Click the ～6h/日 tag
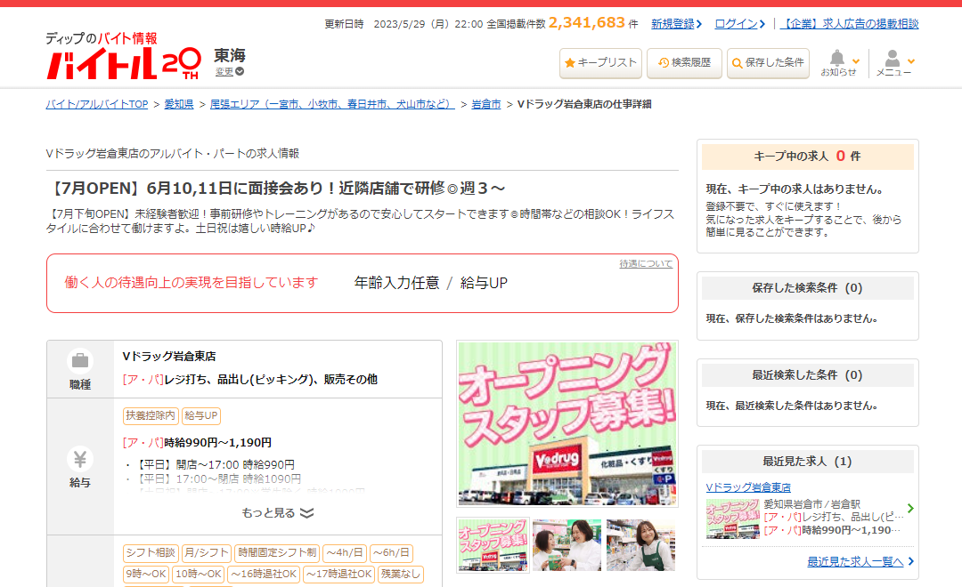The width and height of the screenshot is (962, 587). (x=391, y=552)
